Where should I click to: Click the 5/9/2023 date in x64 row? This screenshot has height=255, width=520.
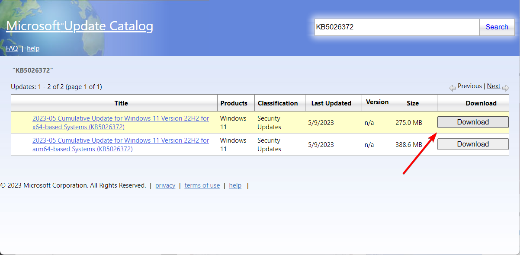pyautogui.click(x=321, y=123)
